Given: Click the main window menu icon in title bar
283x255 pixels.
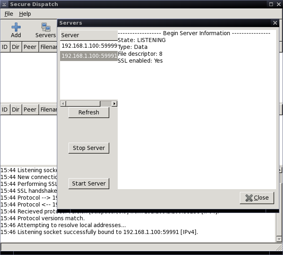Looking at the screenshot, I should coord(4,4).
